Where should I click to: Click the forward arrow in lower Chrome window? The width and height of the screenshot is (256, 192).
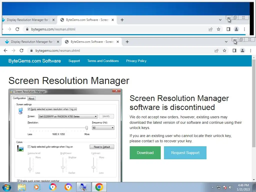(x=13, y=50)
